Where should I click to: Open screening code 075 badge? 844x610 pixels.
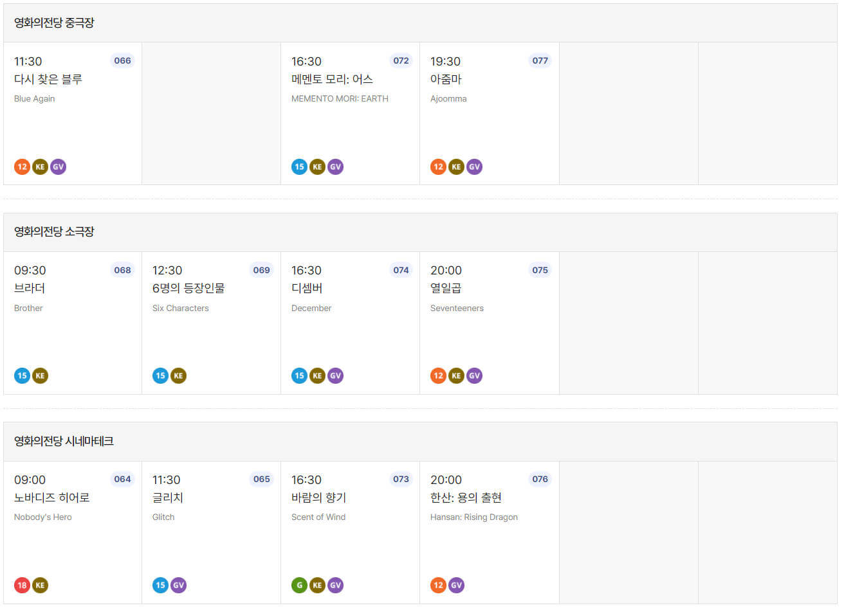[540, 270]
